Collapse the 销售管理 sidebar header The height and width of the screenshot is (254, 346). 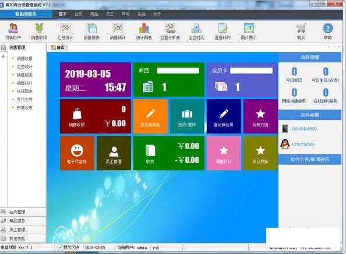(x=23, y=47)
